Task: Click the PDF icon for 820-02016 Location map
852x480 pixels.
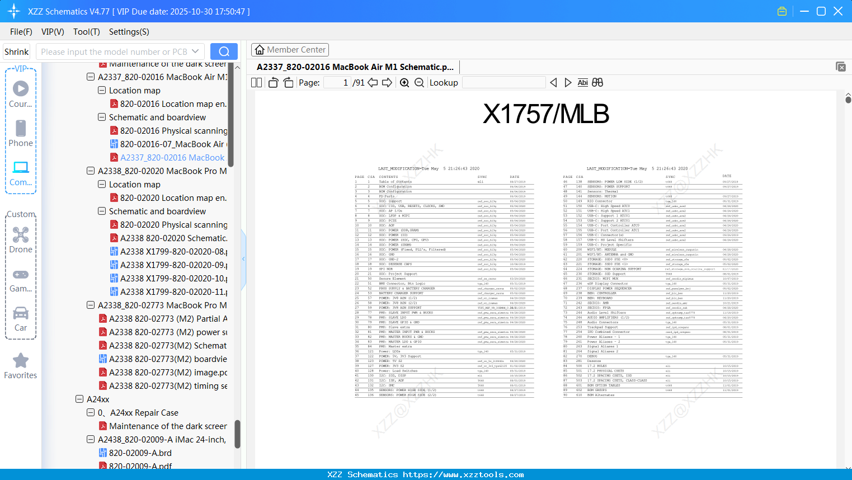Action: pyautogui.click(x=114, y=104)
